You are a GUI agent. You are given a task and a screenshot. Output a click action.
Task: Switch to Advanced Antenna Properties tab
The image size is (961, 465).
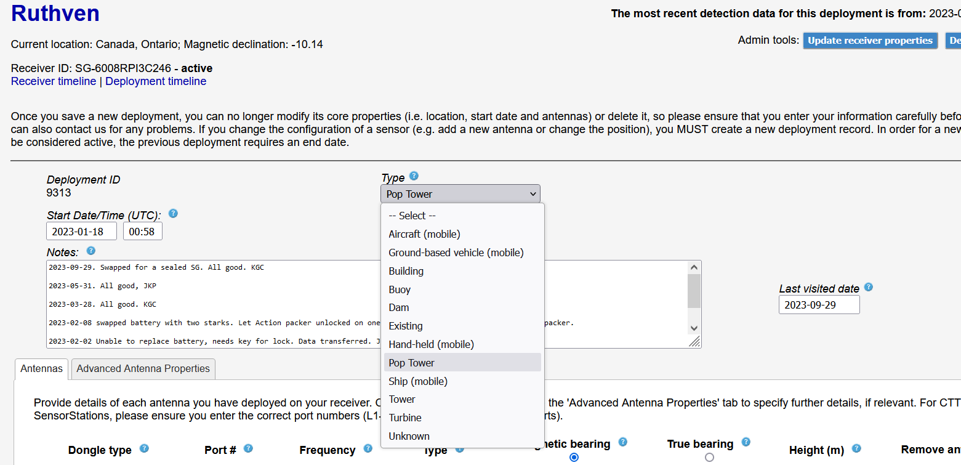click(x=143, y=368)
